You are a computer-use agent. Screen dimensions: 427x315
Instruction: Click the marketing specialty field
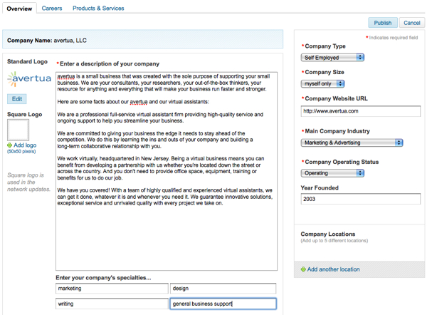point(111,289)
